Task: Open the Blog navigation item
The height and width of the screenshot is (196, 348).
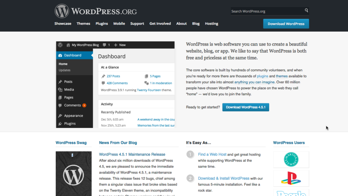Action: 196,23
